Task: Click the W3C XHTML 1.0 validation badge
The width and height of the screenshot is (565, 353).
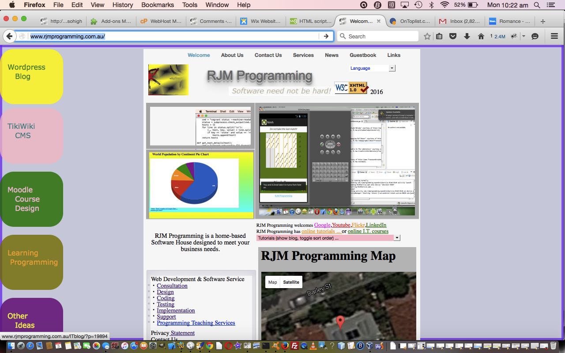Action: (351, 88)
